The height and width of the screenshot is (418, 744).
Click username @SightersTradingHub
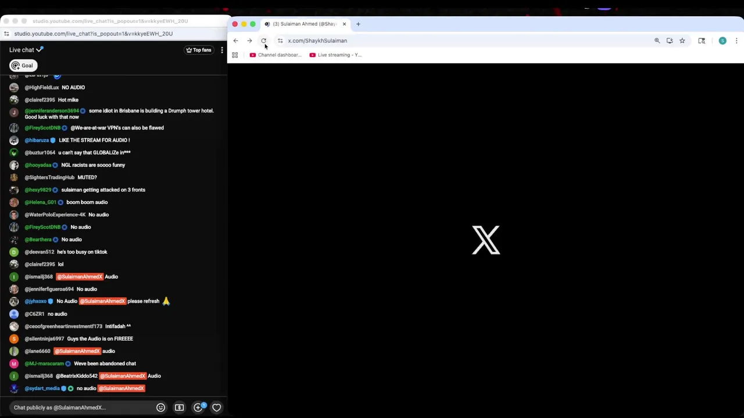click(x=49, y=178)
